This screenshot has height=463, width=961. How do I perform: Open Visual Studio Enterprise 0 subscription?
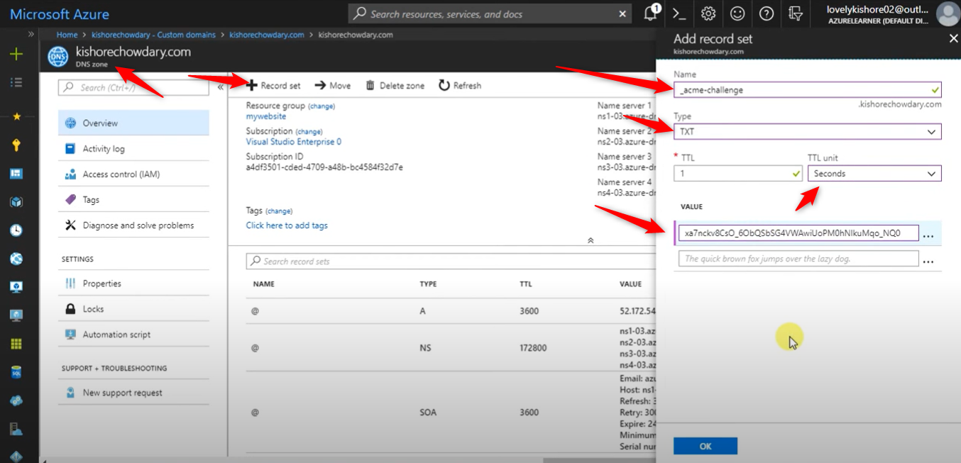(294, 142)
